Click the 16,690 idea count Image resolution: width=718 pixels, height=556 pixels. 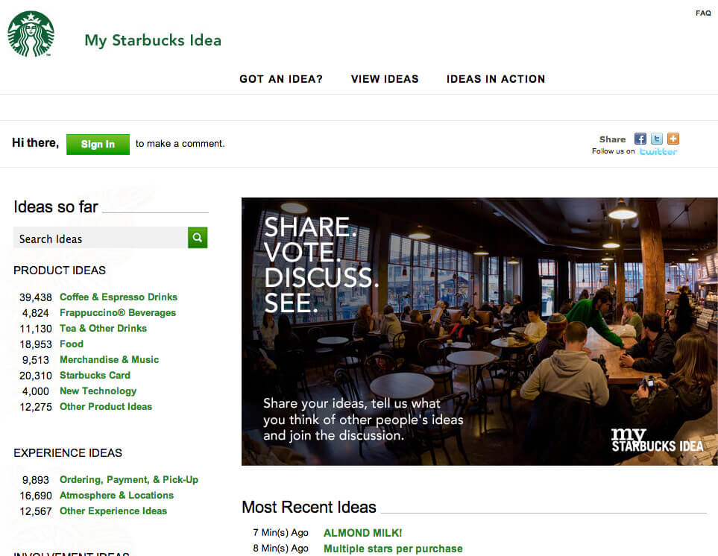(35, 496)
